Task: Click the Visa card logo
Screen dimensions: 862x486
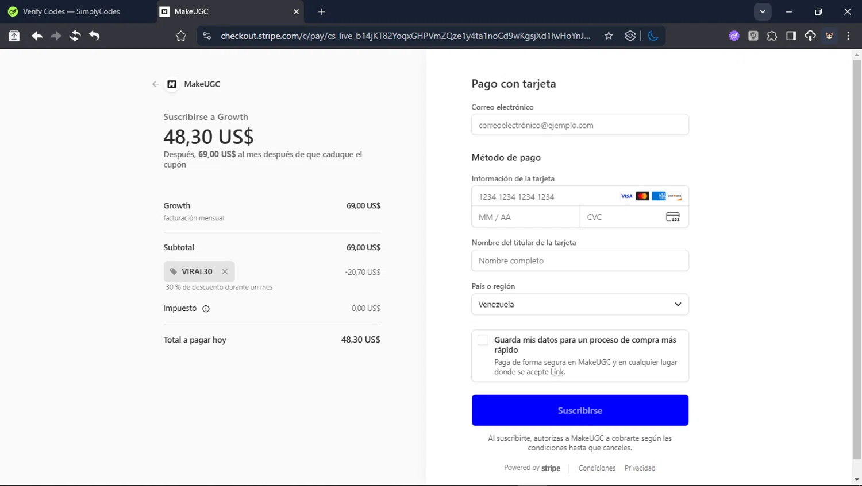Action: (x=626, y=196)
